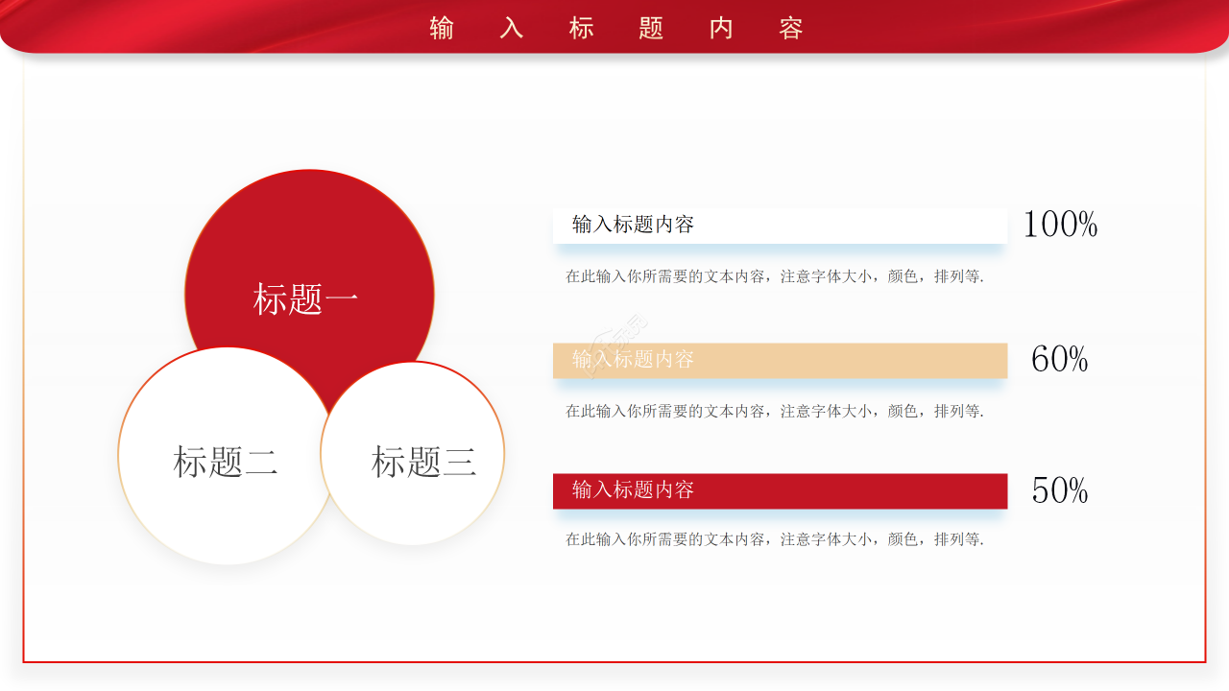
Task: Select the red 输入标题内容 bar beside 50%
Action: (781, 490)
